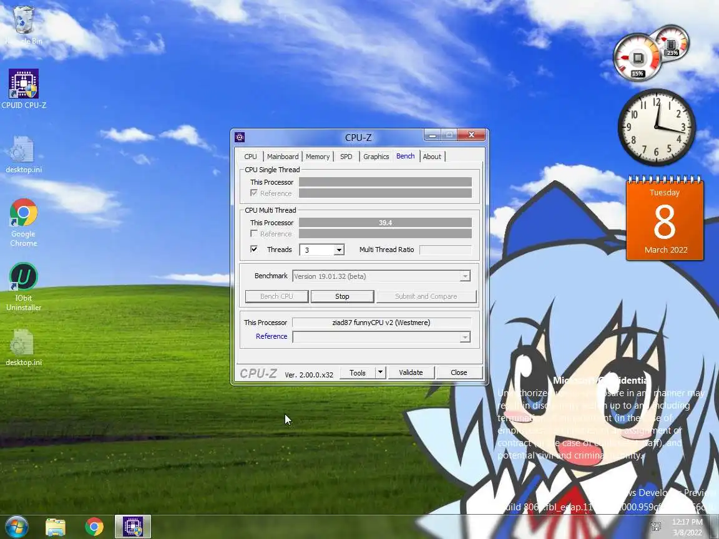The width and height of the screenshot is (719, 539).
Task: Switch to the CPU tab
Action: click(x=250, y=157)
